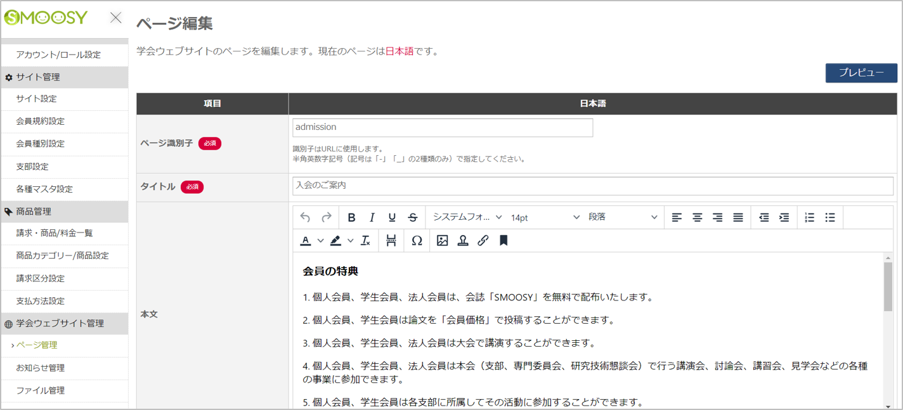Screen dimensions: 903x410
Task: Click the bookmark anchor icon
Action: pos(503,241)
